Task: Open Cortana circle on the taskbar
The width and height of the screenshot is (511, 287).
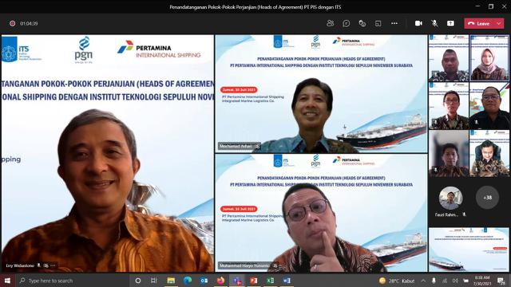Action: point(138,281)
